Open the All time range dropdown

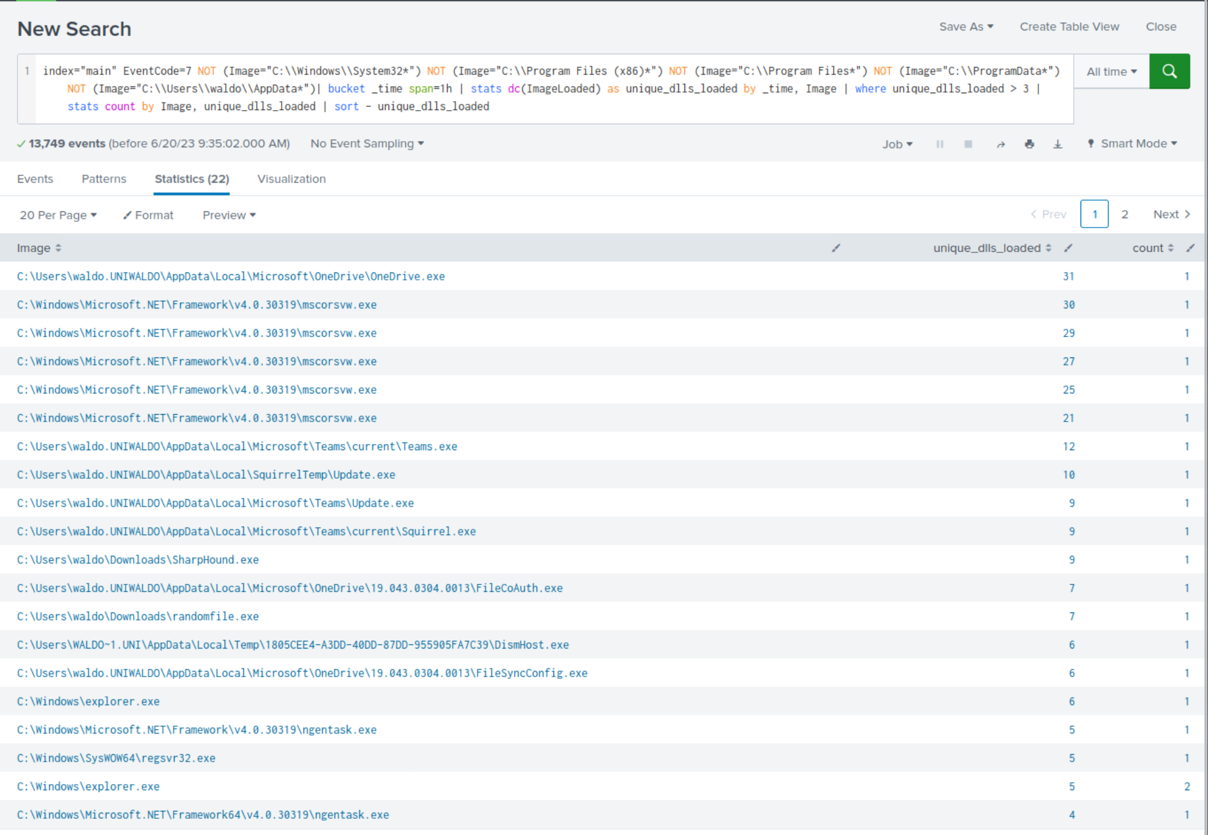click(x=1111, y=72)
